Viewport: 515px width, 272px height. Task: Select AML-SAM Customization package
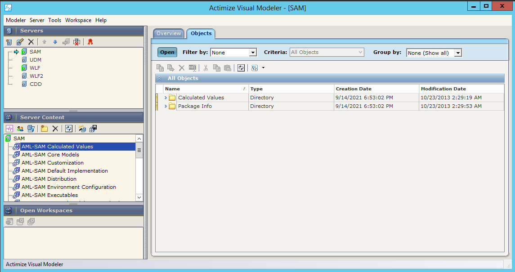coord(53,163)
